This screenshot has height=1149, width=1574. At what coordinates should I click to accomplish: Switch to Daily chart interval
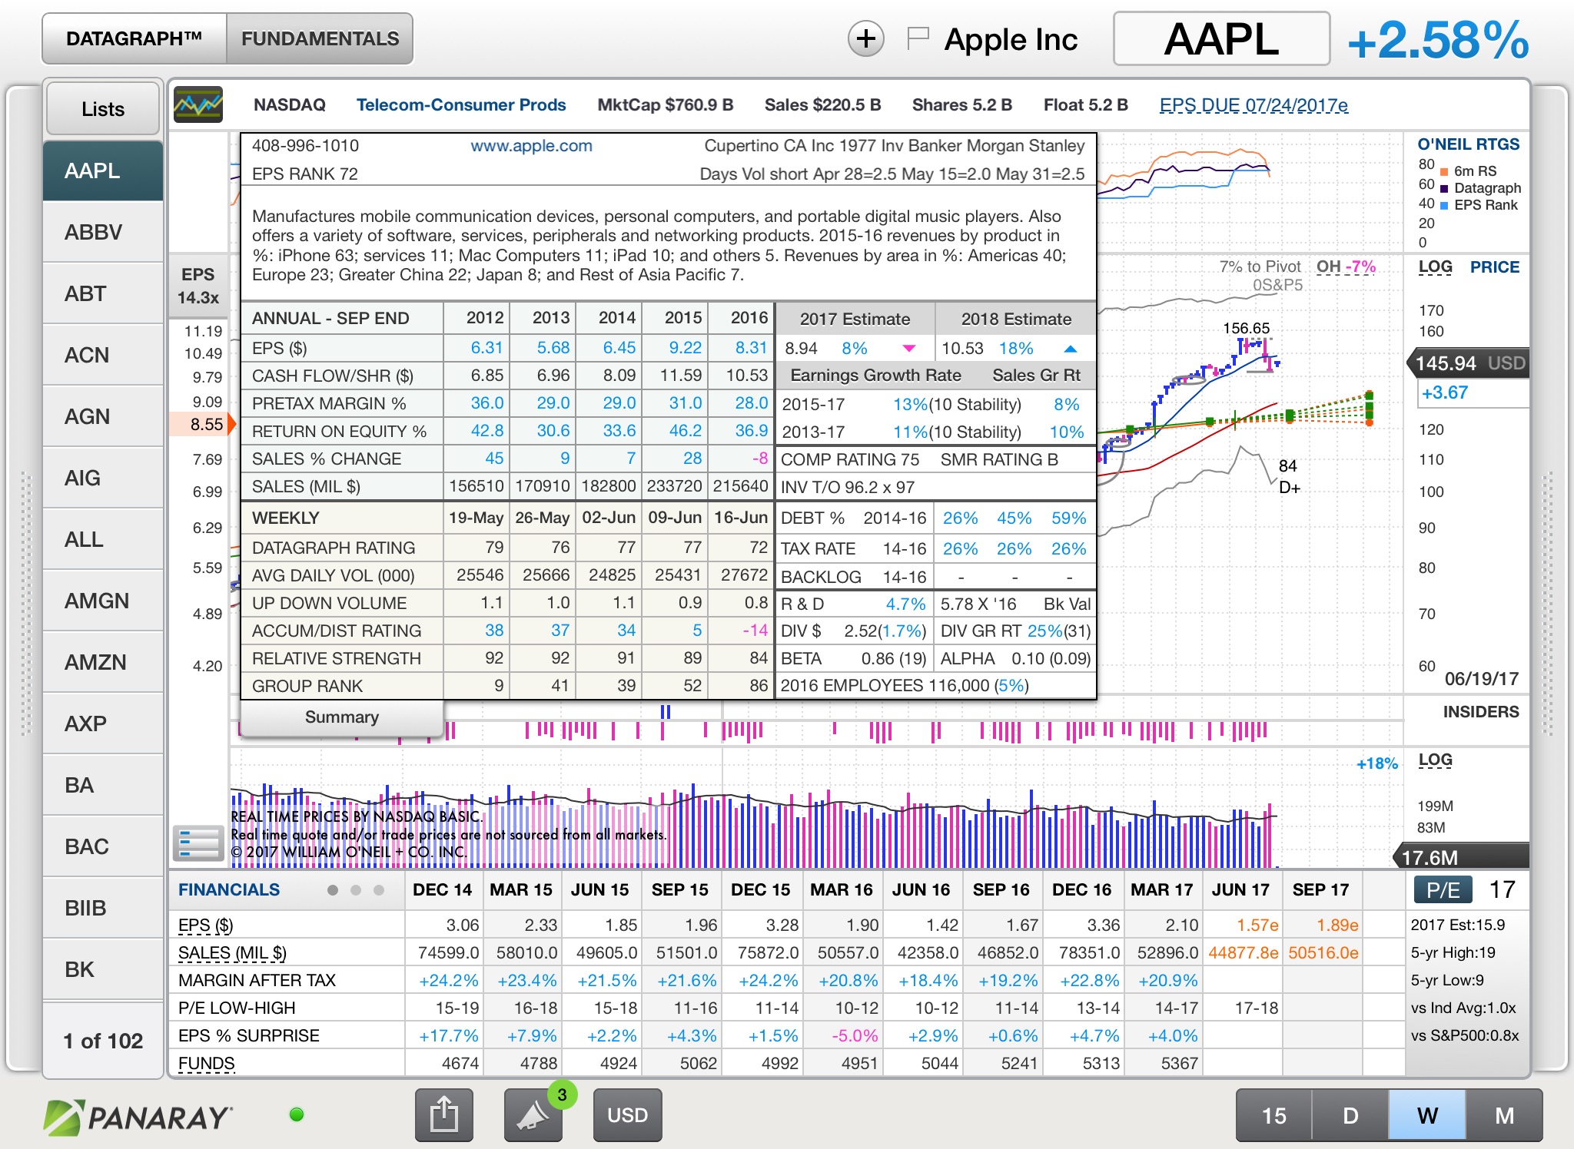[1350, 1115]
